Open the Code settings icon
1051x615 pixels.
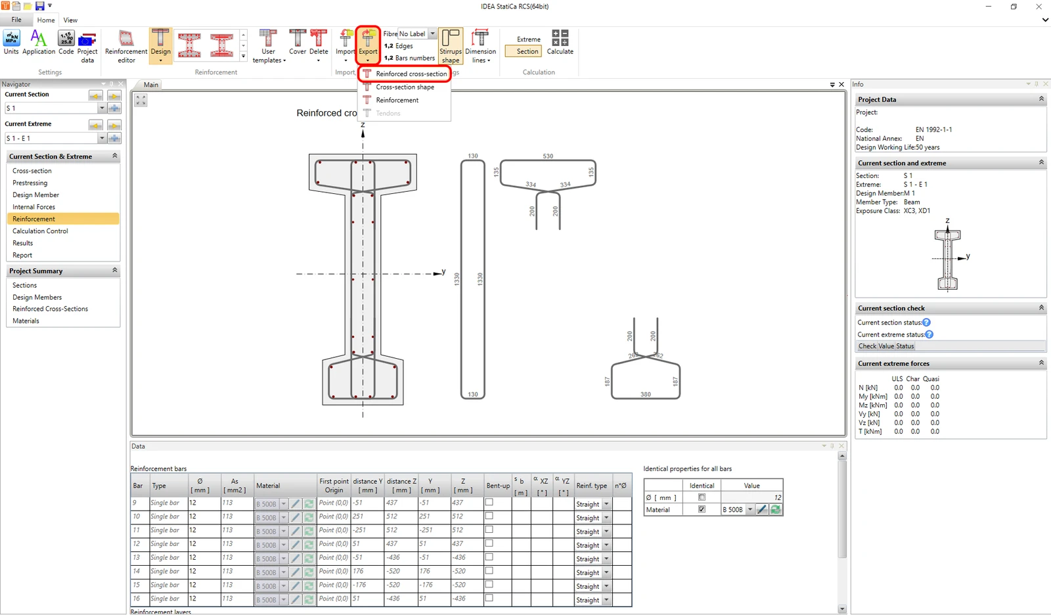click(66, 42)
